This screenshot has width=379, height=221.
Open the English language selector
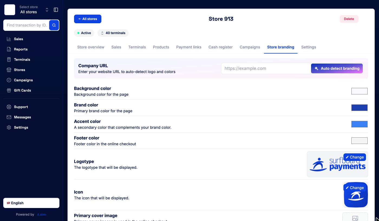pos(31,203)
